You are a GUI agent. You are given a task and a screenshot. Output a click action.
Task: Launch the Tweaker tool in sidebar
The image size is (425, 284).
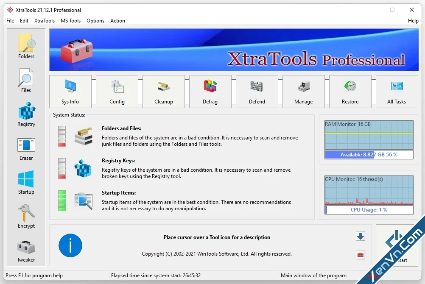coord(26,251)
